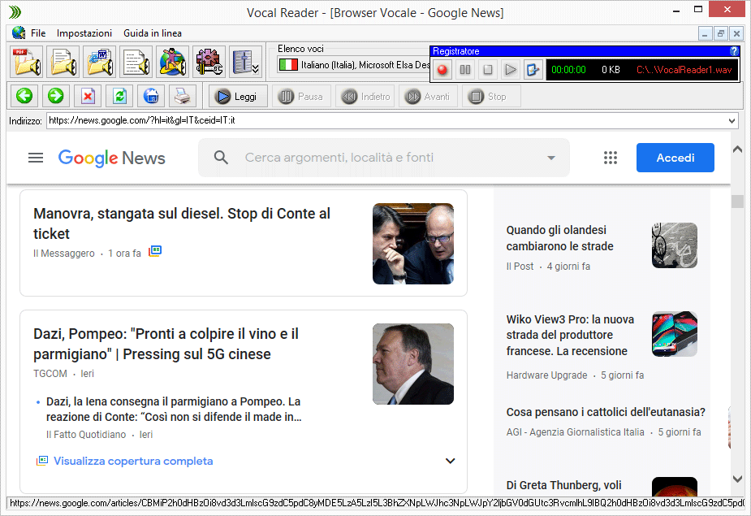Image resolution: width=751 pixels, height=516 pixels.
Task: Click the recorder time 00:00:00
Action: (568, 70)
